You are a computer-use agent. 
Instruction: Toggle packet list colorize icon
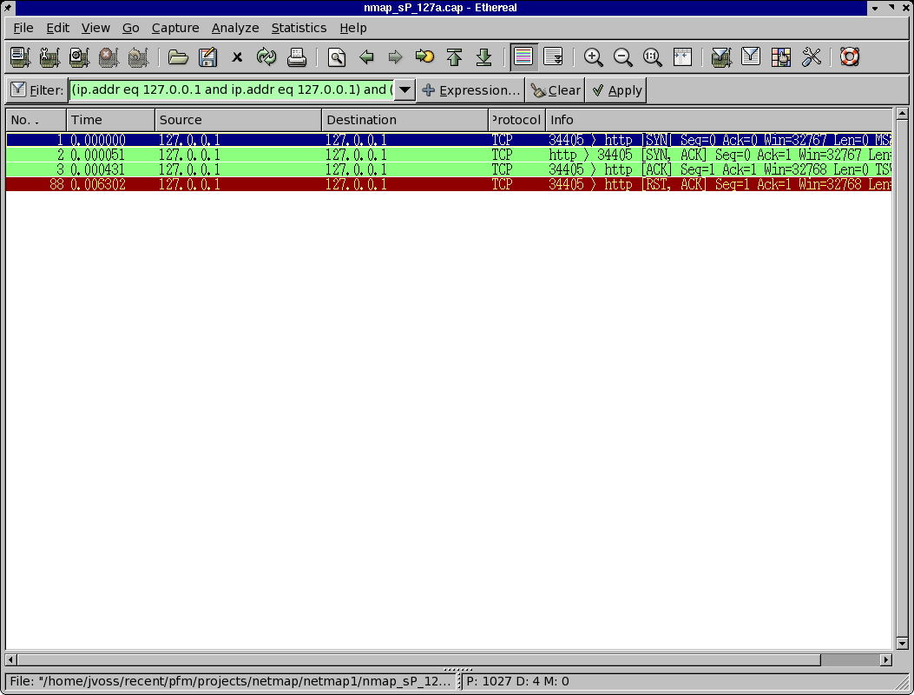[x=523, y=57]
